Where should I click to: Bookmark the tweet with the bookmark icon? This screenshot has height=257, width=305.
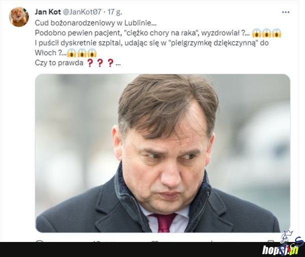(271, 241)
